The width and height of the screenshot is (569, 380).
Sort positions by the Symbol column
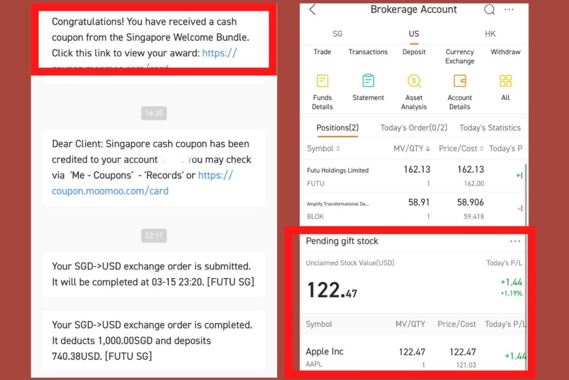(323, 148)
